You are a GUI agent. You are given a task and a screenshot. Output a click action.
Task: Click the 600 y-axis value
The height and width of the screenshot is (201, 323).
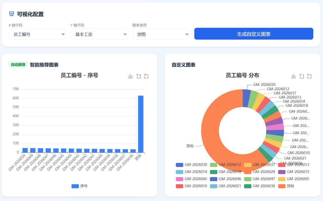tap(16, 98)
